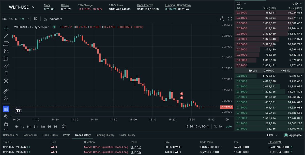305x155 pixels.
Task: Click the 0.21000 bid row in order book
Action: coord(269,76)
